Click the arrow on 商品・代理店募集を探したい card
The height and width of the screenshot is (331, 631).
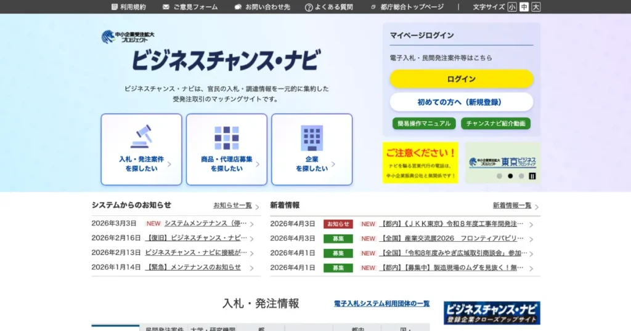pos(258,164)
